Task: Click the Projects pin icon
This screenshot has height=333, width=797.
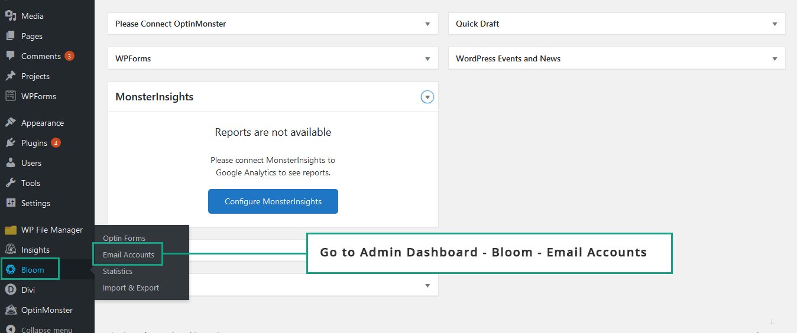Action: (10, 76)
